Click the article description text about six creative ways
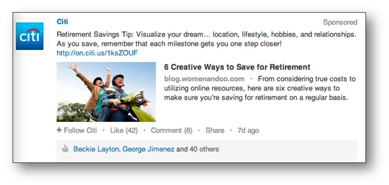 260,88
